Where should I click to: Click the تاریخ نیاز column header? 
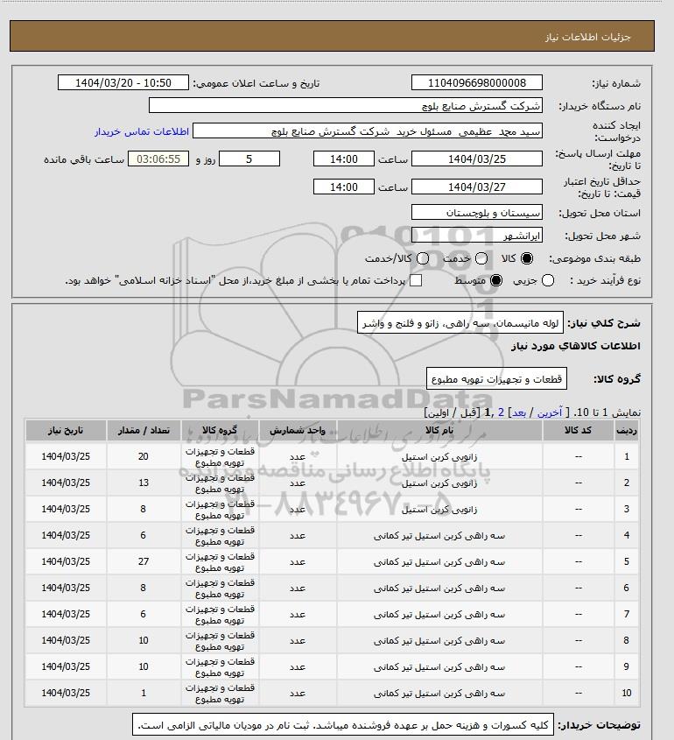pyautogui.click(x=66, y=430)
